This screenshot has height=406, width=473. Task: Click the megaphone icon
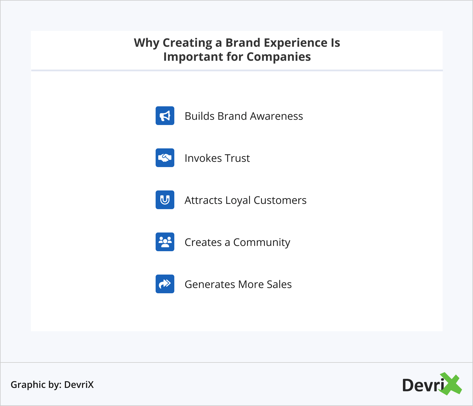(165, 116)
